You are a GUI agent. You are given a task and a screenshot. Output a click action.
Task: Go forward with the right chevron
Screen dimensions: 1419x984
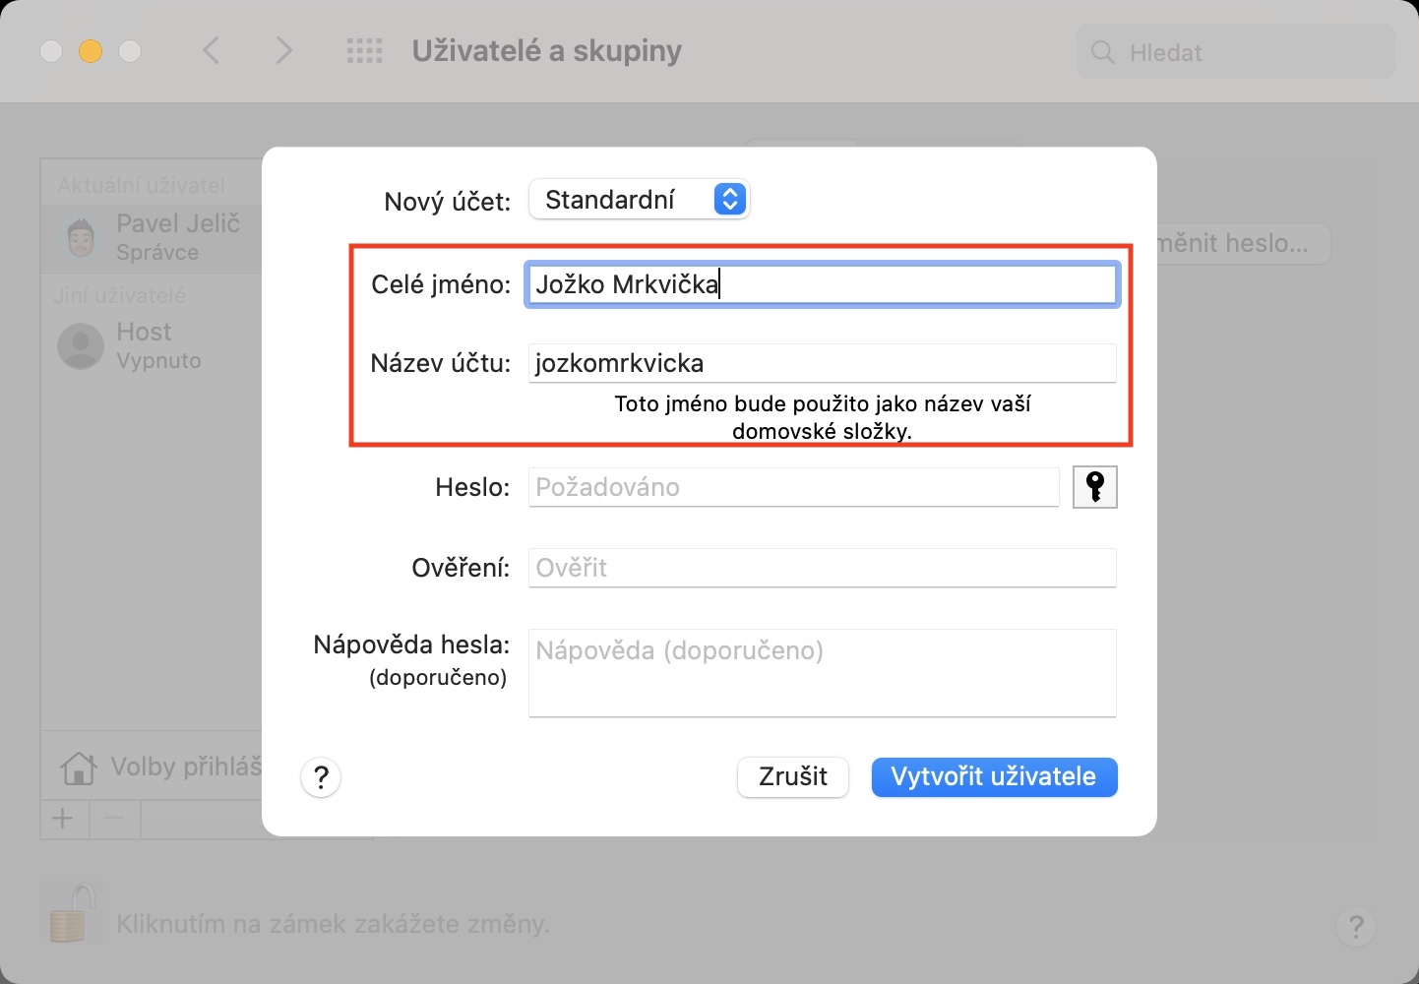283,51
